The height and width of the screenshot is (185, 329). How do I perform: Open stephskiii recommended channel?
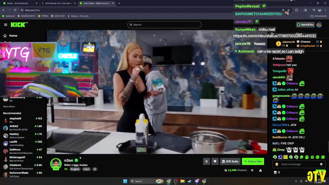(x=23, y=120)
